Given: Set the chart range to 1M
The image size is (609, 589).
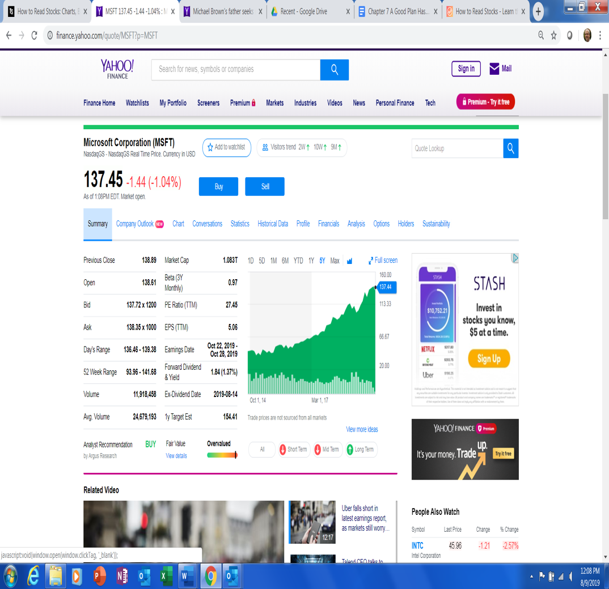Looking at the screenshot, I should [273, 261].
